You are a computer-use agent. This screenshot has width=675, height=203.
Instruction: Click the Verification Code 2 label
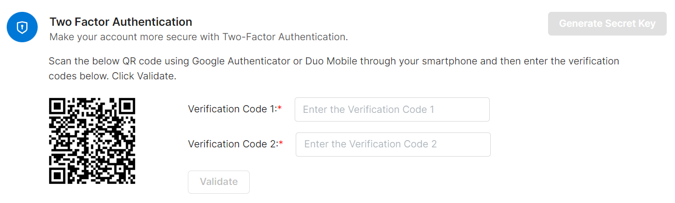pos(233,144)
